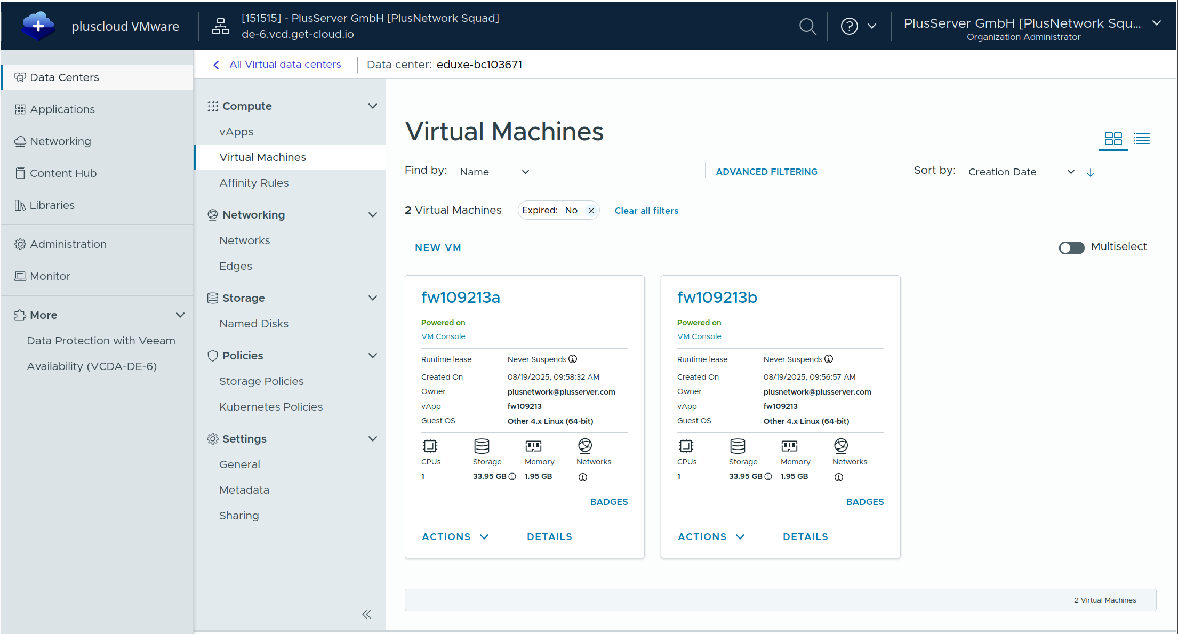This screenshot has height=634, width=1178.
Task: Click Never Suspends info icon on fw109213a
Action: tap(573, 359)
